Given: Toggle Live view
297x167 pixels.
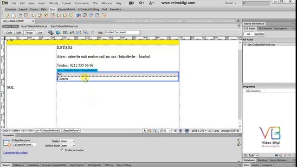Looking at the screenshot, I should (x=40, y=32).
